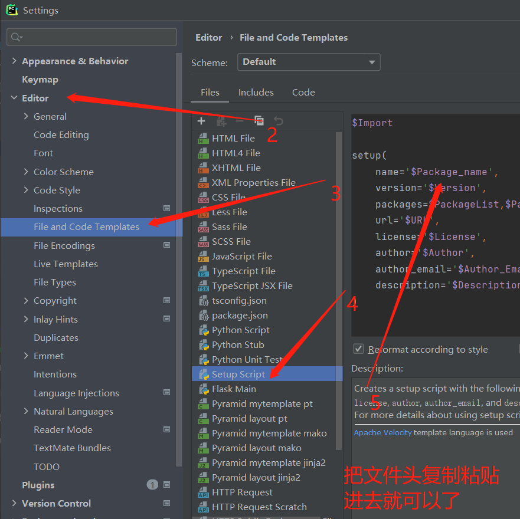Viewport: 520px width, 519px height.
Task: Click into the settings search field
Action: point(91,37)
